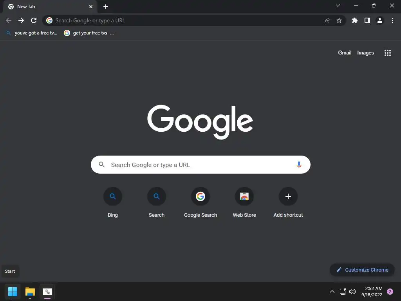This screenshot has height=301, width=401.
Task: Select the New Tab tab
Action: pos(50,7)
